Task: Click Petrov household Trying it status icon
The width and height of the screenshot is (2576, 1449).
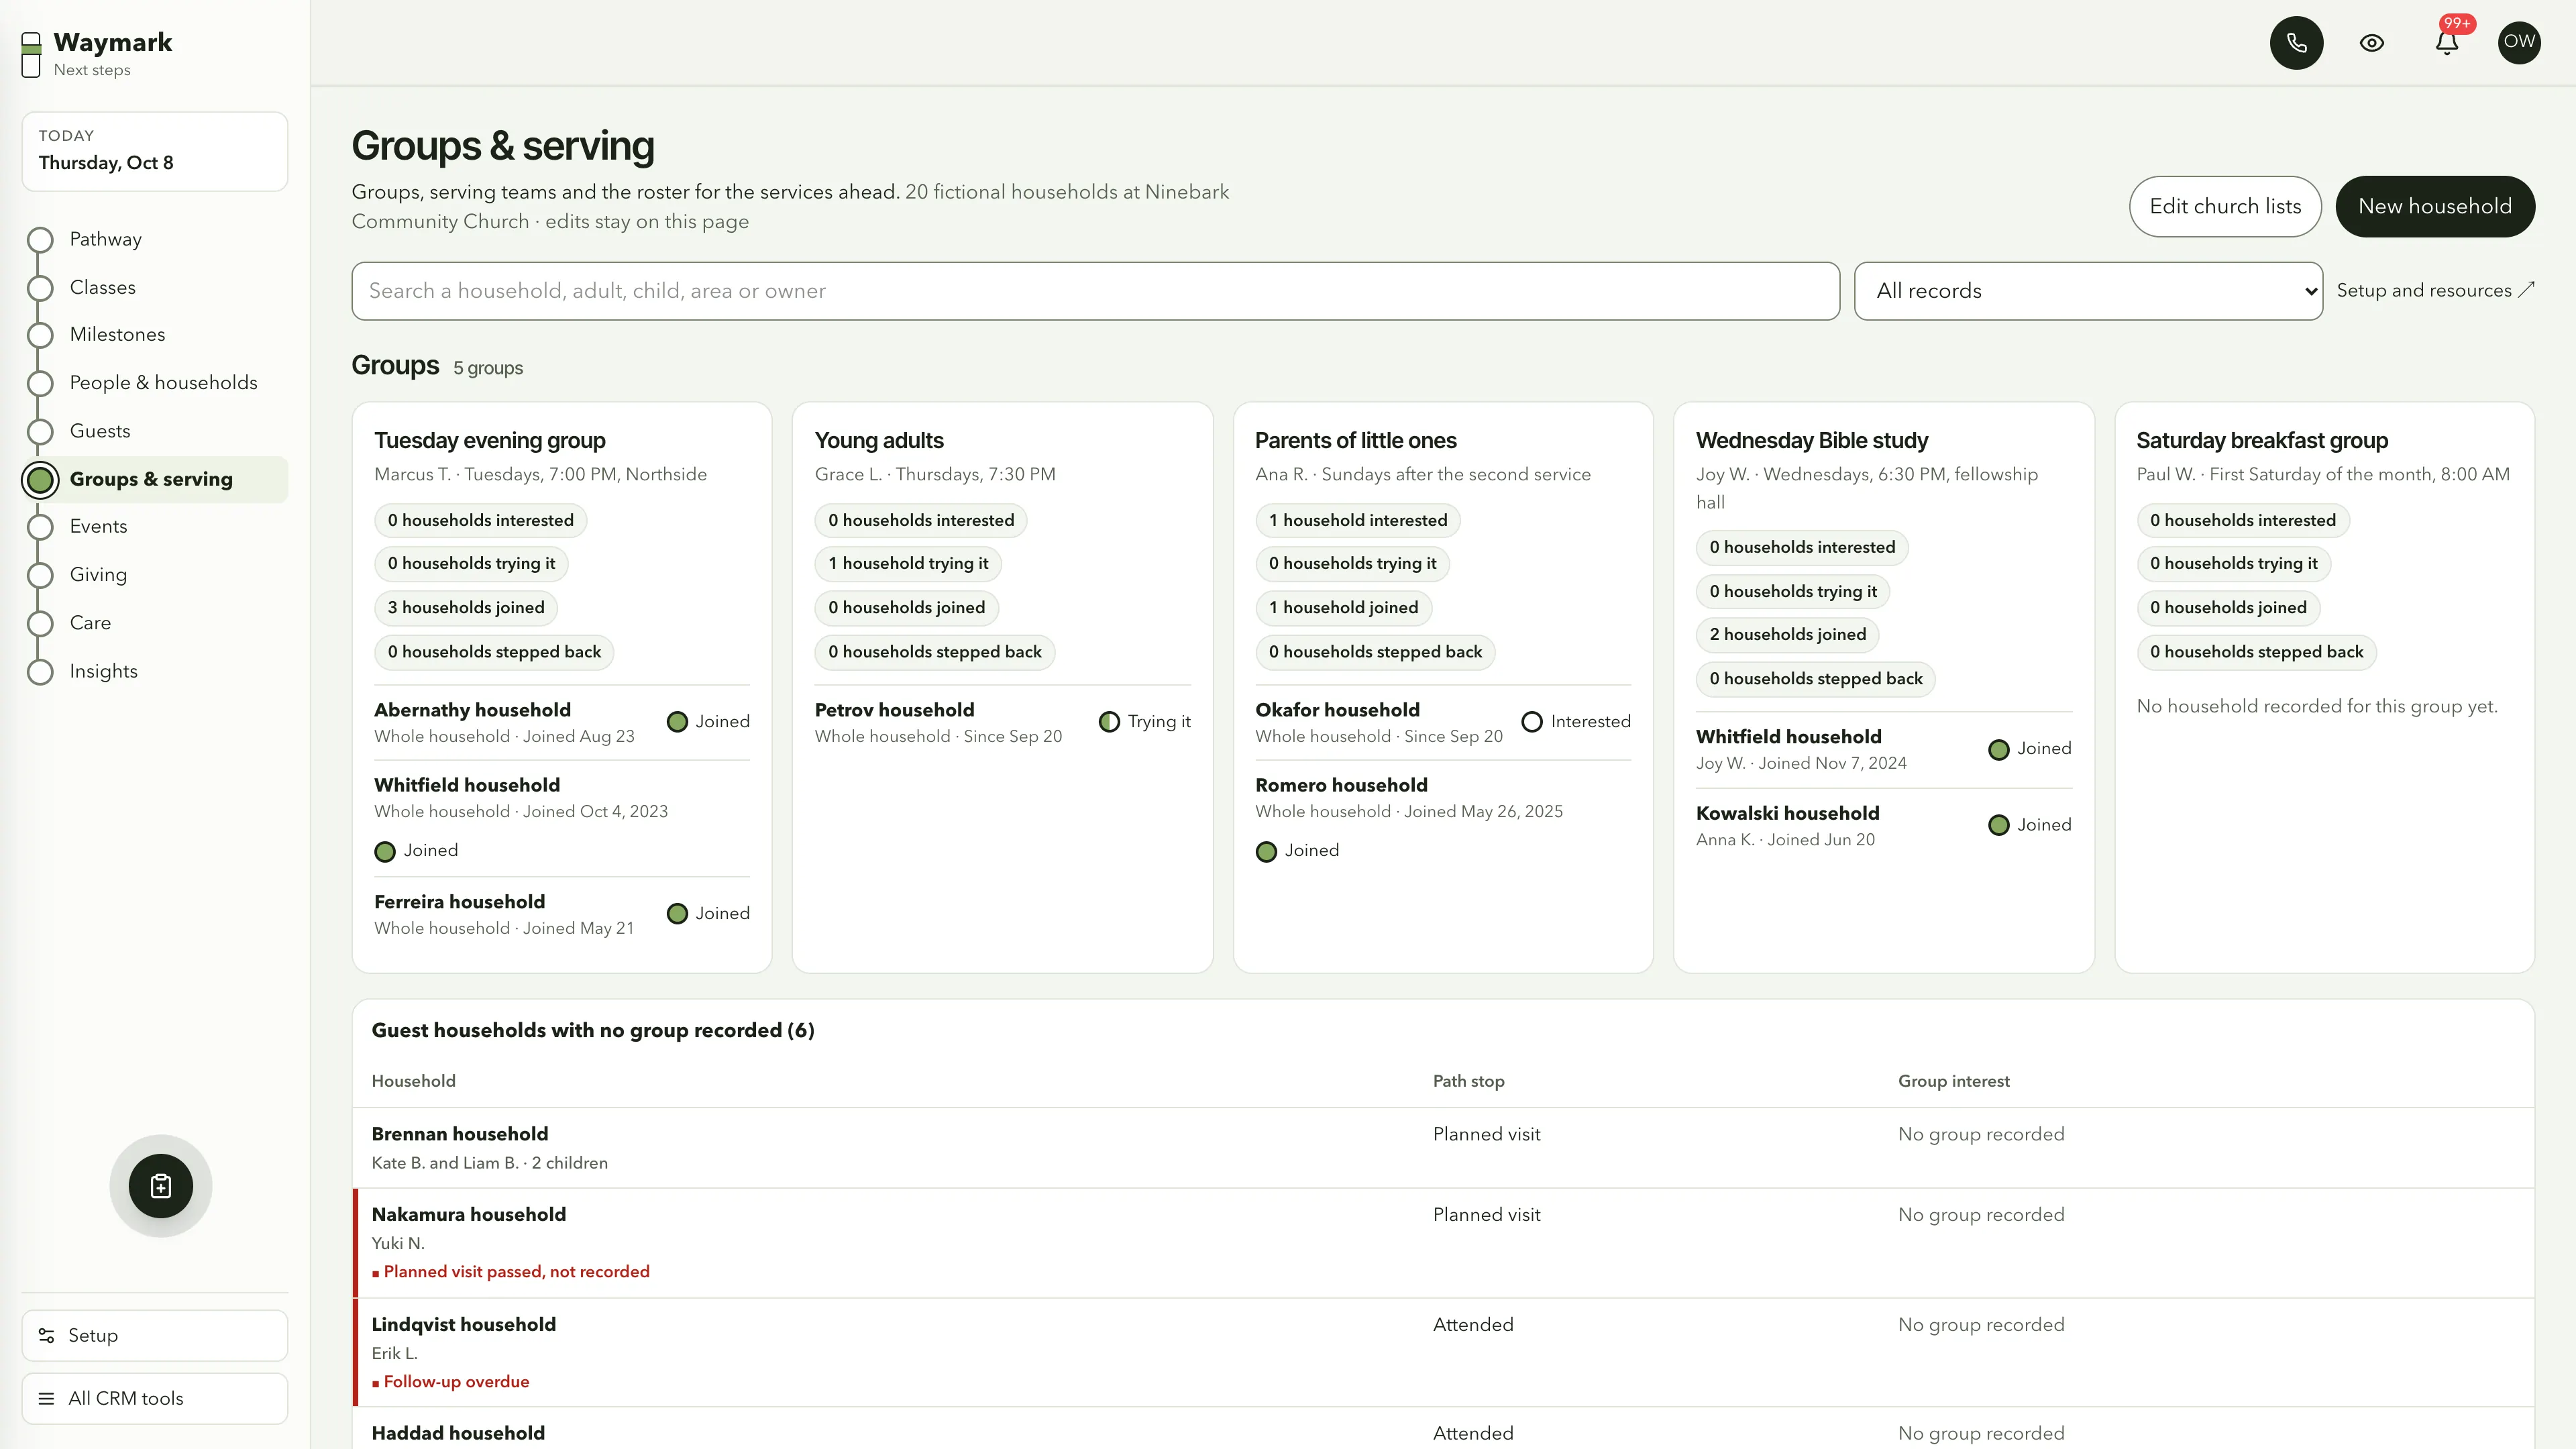Action: 1109,722
